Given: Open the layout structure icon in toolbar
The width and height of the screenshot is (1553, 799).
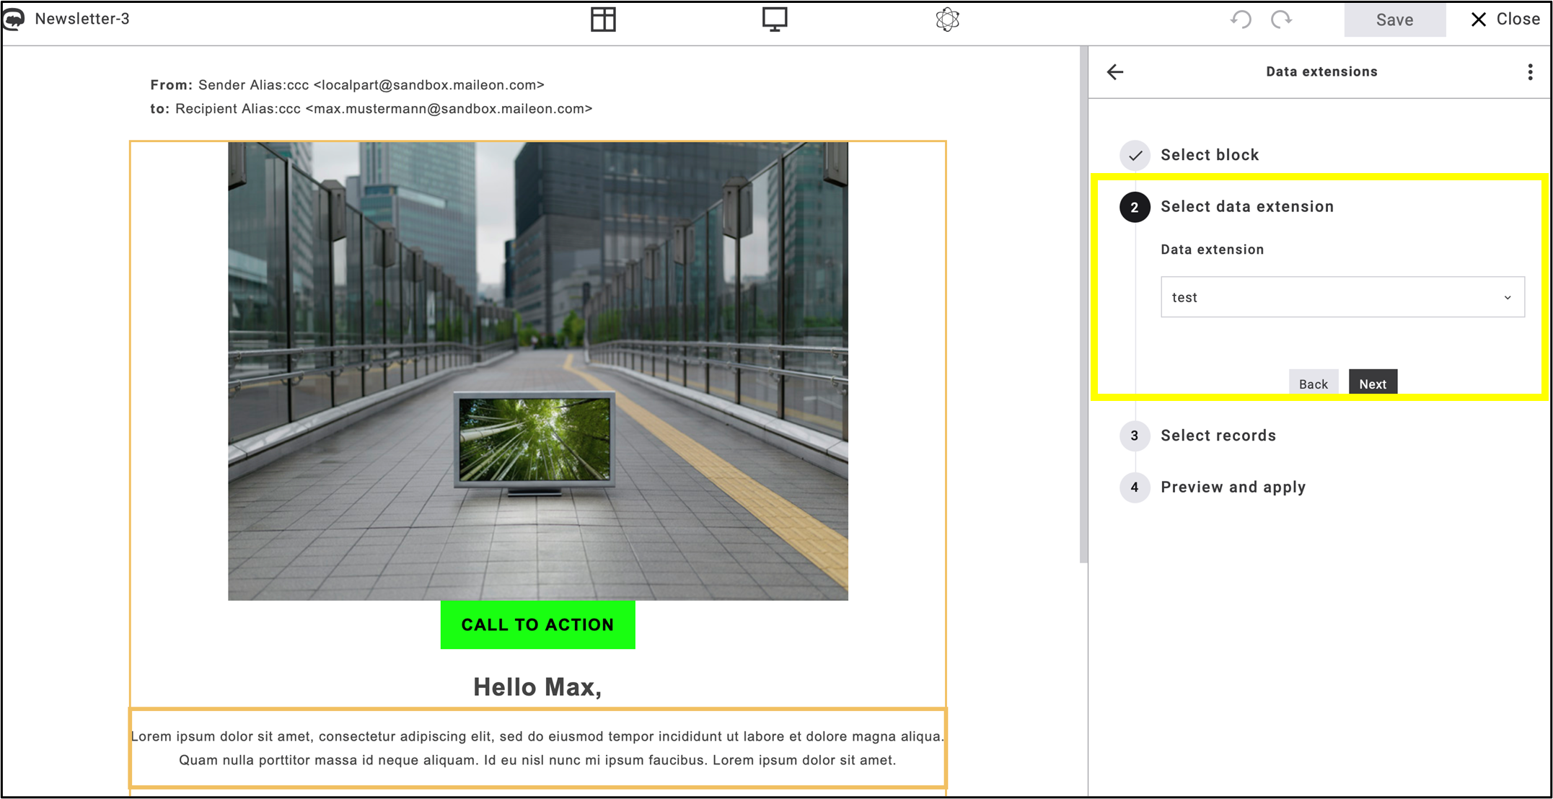Looking at the screenshot, I should click(604, 19).
